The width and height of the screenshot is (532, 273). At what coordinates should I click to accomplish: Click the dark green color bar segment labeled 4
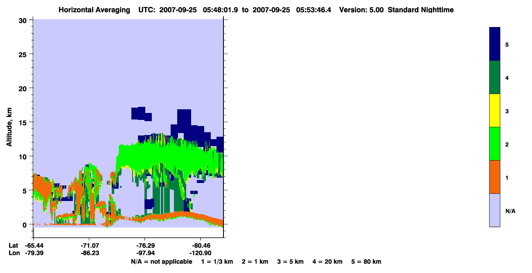(x=495, y=77)
